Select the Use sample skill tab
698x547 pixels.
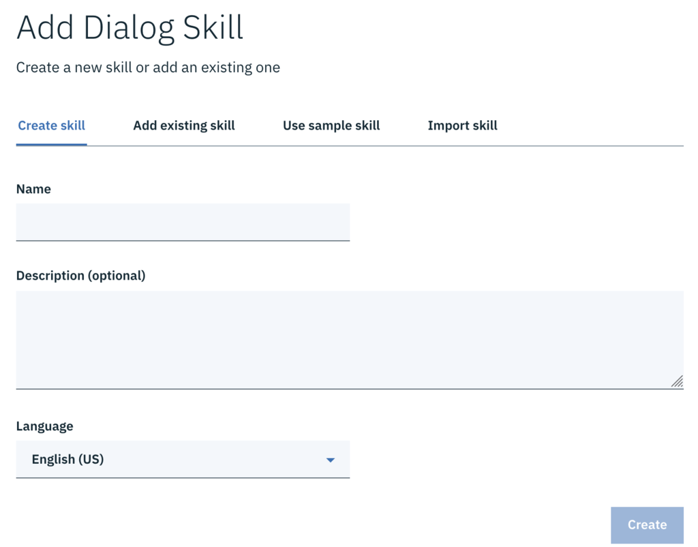click(331, 125)
